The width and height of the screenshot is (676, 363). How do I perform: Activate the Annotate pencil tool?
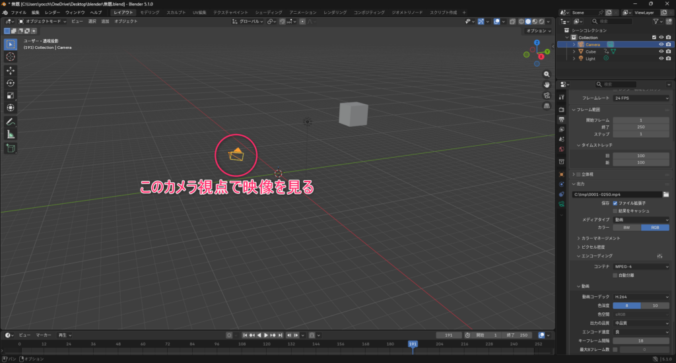(11, 121)
